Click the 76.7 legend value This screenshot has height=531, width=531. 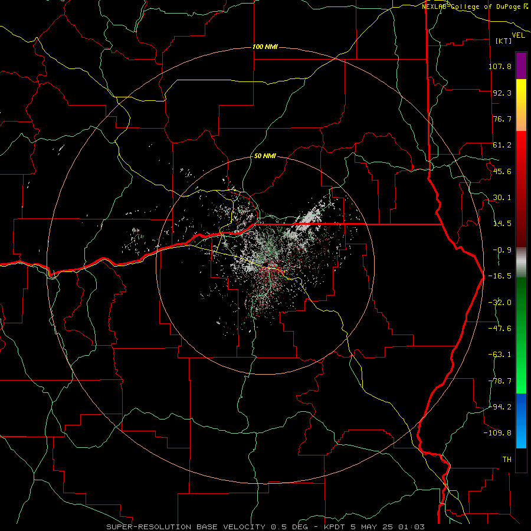pos(502,119)
